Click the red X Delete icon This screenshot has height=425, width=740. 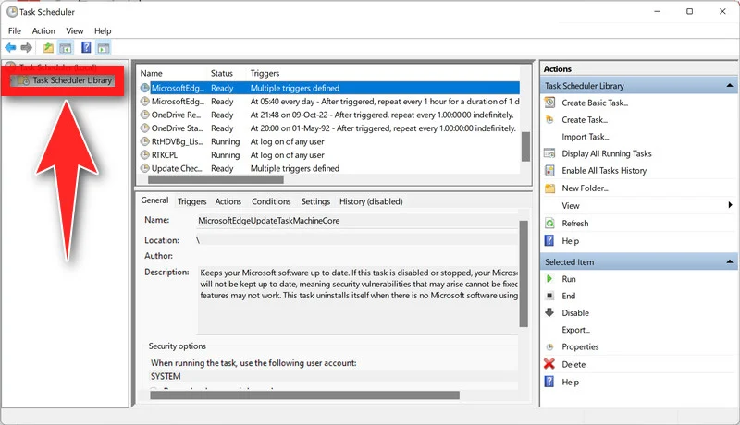(x=549, y=364)
